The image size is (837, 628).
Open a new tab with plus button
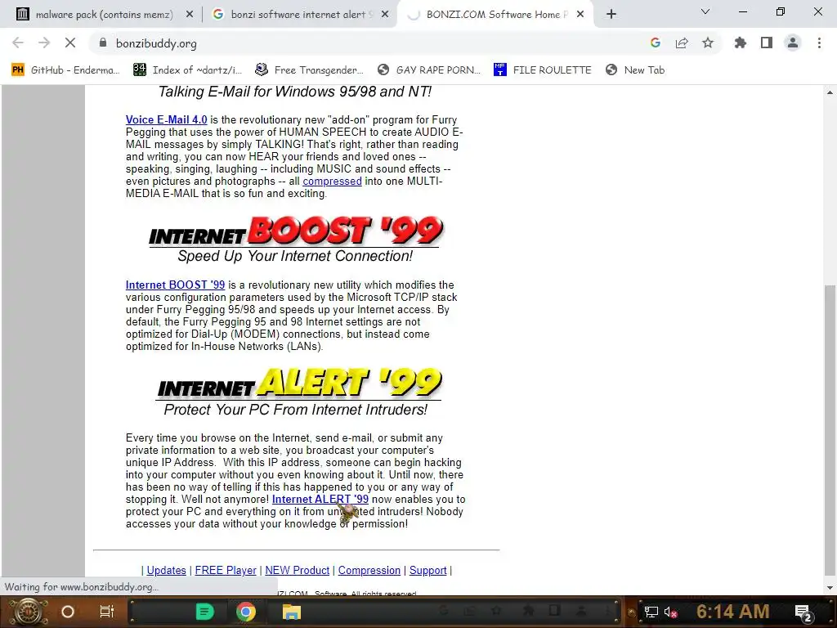pyautogui.click(x=611, y=15)
